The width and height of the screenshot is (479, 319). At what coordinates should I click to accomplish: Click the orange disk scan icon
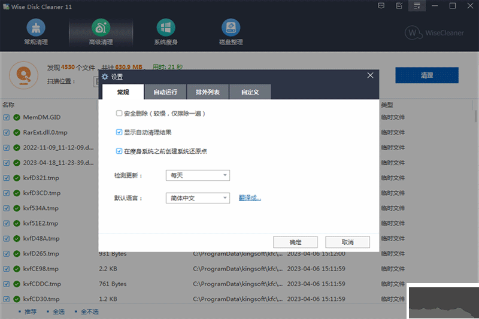click(x=23, y=75)
